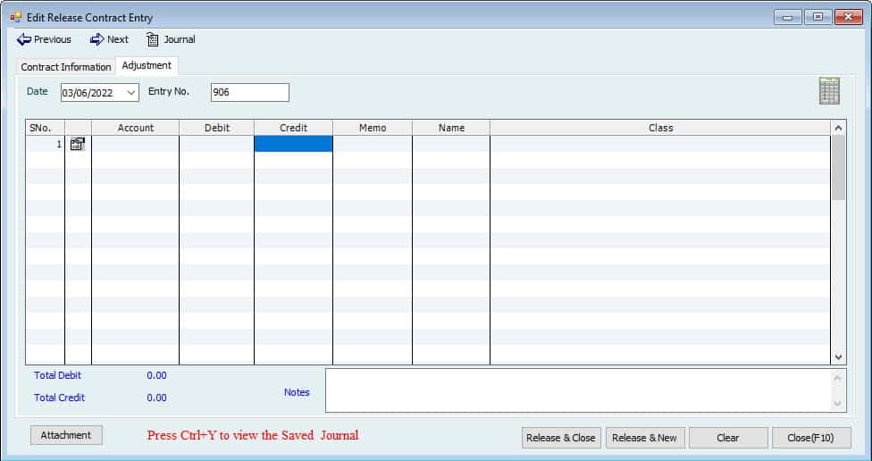Select the Debit cell in row 1
Viewport: 872px width, 461px height.
pos(217,144)
